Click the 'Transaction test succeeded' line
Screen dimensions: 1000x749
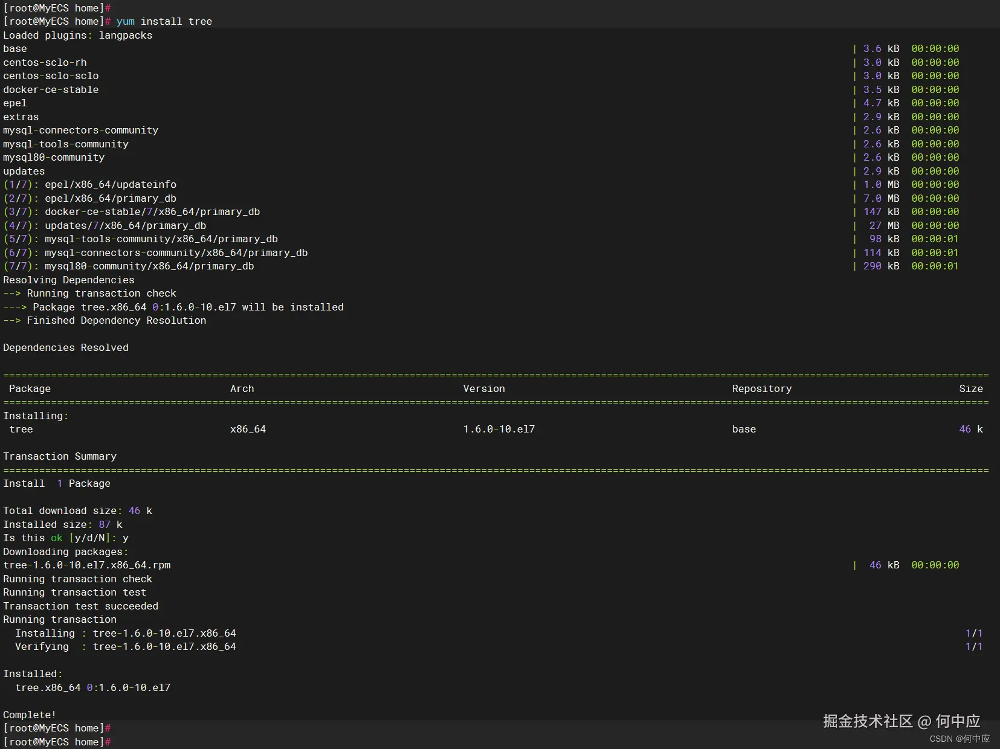point(81,606)
